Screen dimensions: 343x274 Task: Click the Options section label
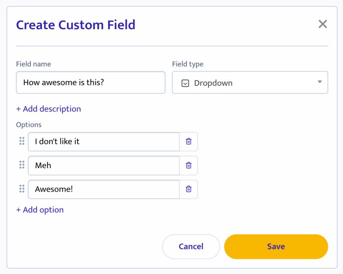point(29,125)
